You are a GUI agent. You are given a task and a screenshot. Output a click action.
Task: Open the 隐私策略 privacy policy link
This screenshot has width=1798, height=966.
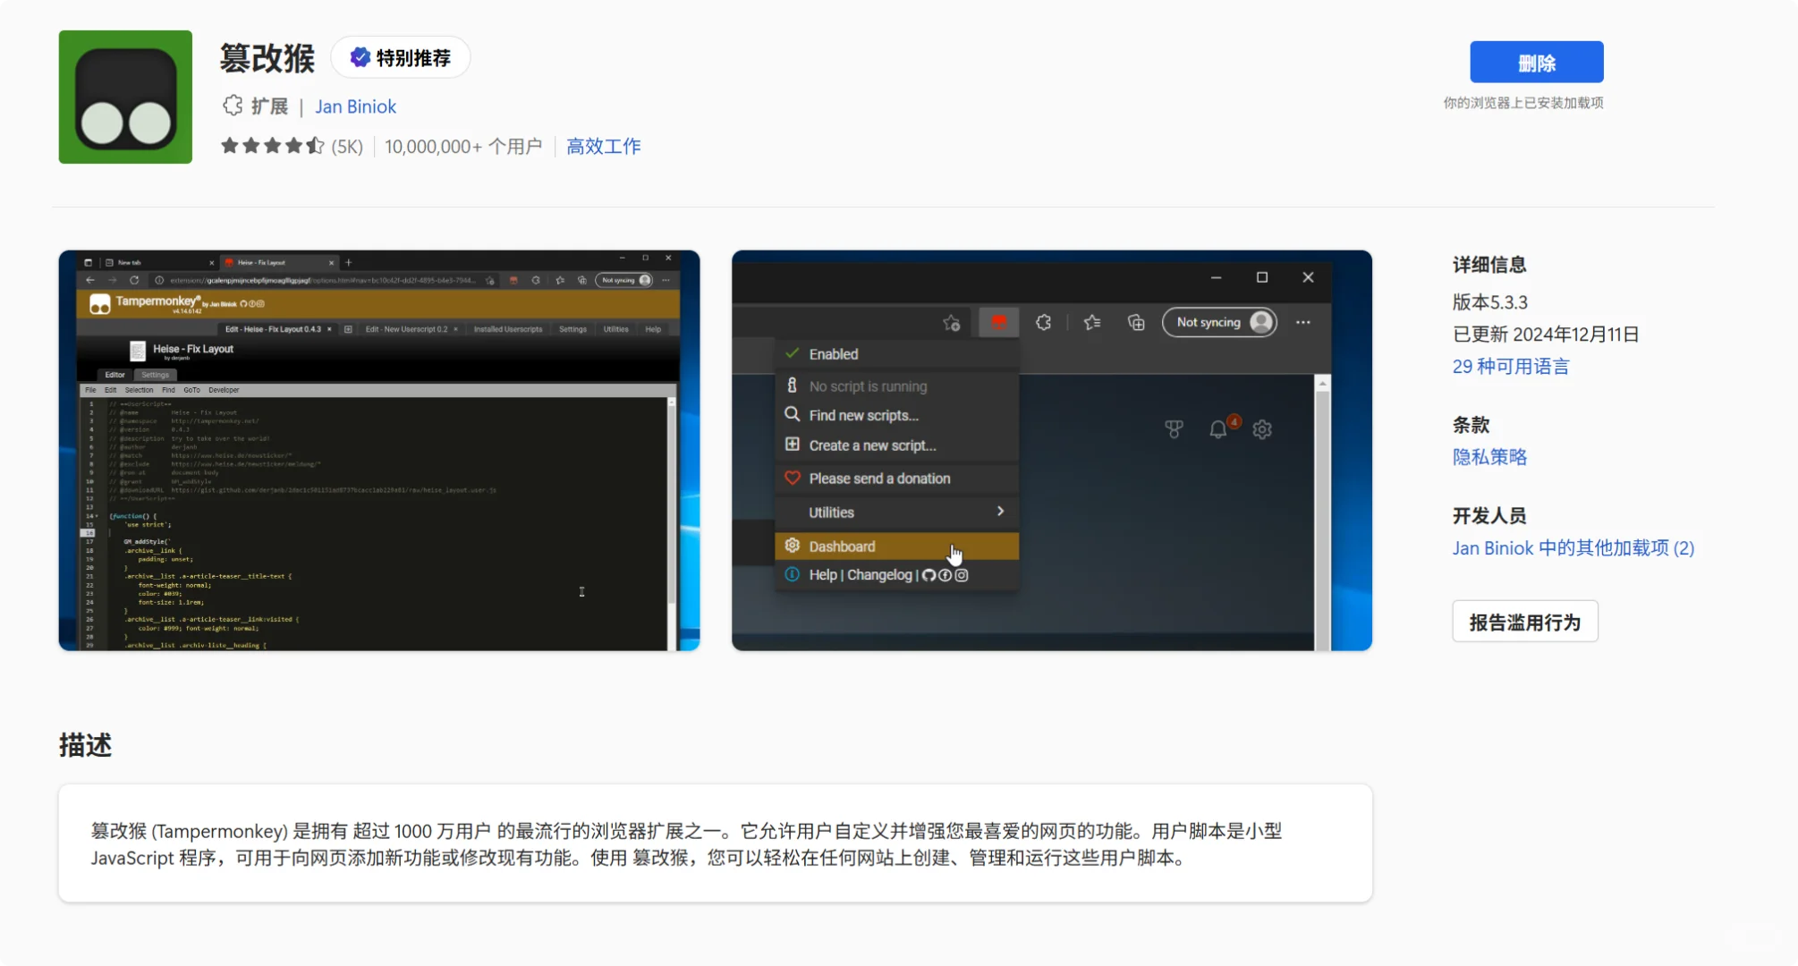coord(1489,457)
